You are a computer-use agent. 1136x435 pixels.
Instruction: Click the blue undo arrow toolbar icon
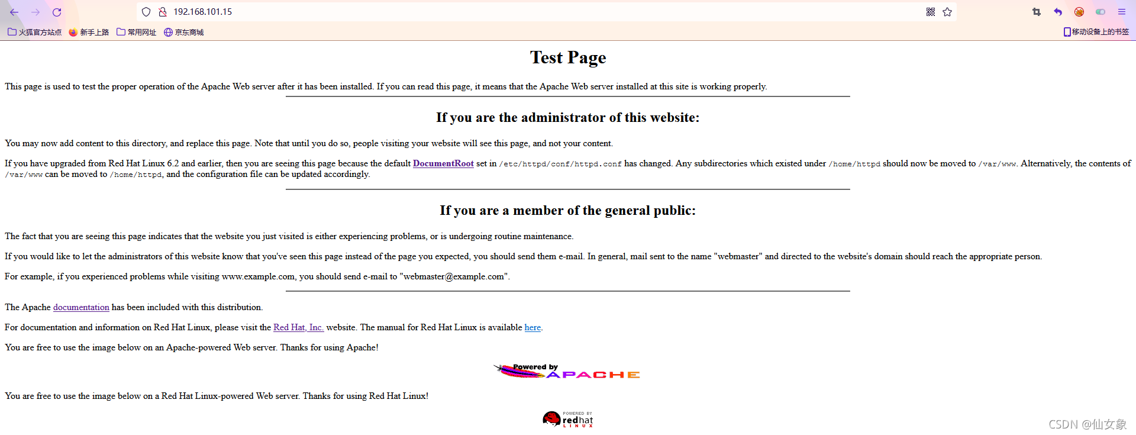click(x=1058, y=12)
